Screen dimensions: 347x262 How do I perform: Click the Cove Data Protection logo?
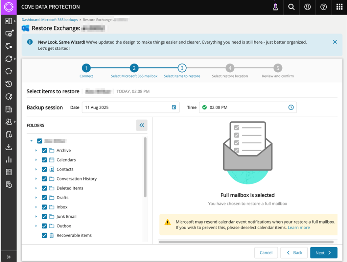(9, 7)
